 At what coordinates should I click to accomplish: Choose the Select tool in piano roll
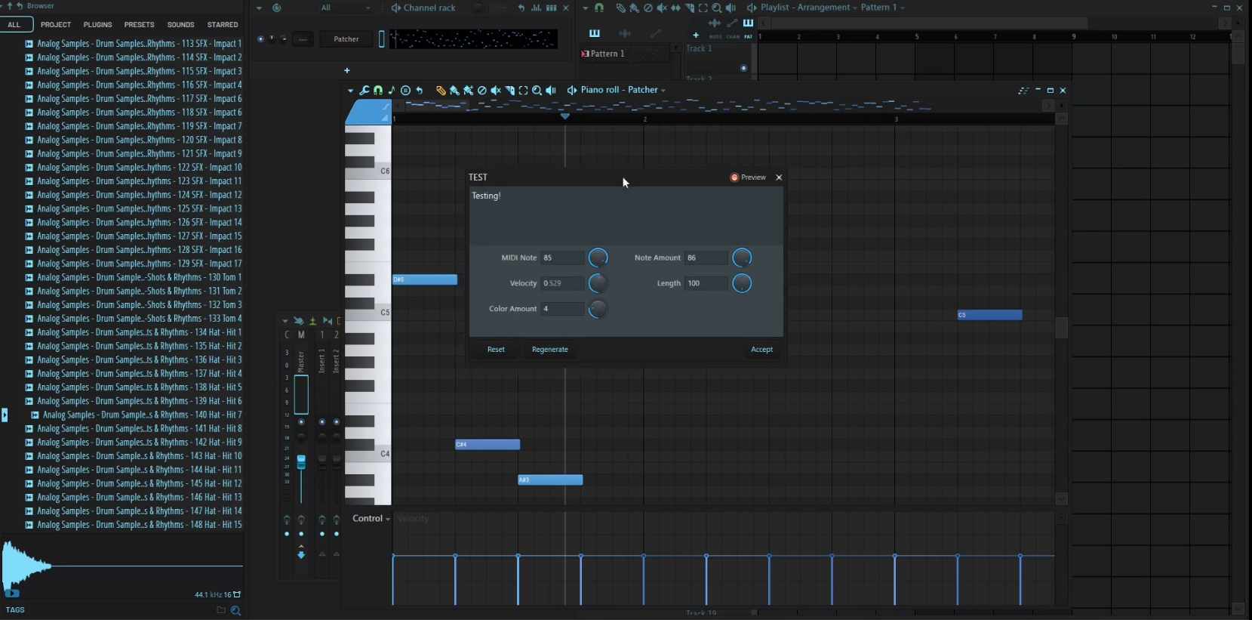point(523,91)
